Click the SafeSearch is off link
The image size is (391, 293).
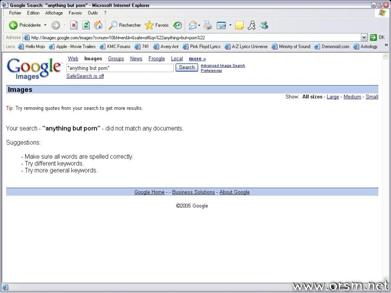pyautogui.click(x=85, y=76)
